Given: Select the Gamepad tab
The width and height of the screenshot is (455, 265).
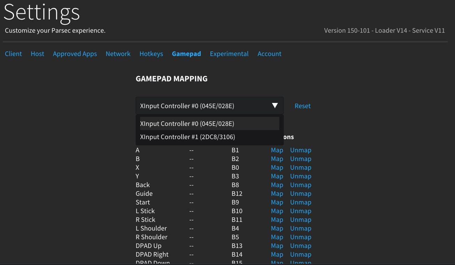Looking at the screenshot, I should pyautogui.click(x=186, y=54).
